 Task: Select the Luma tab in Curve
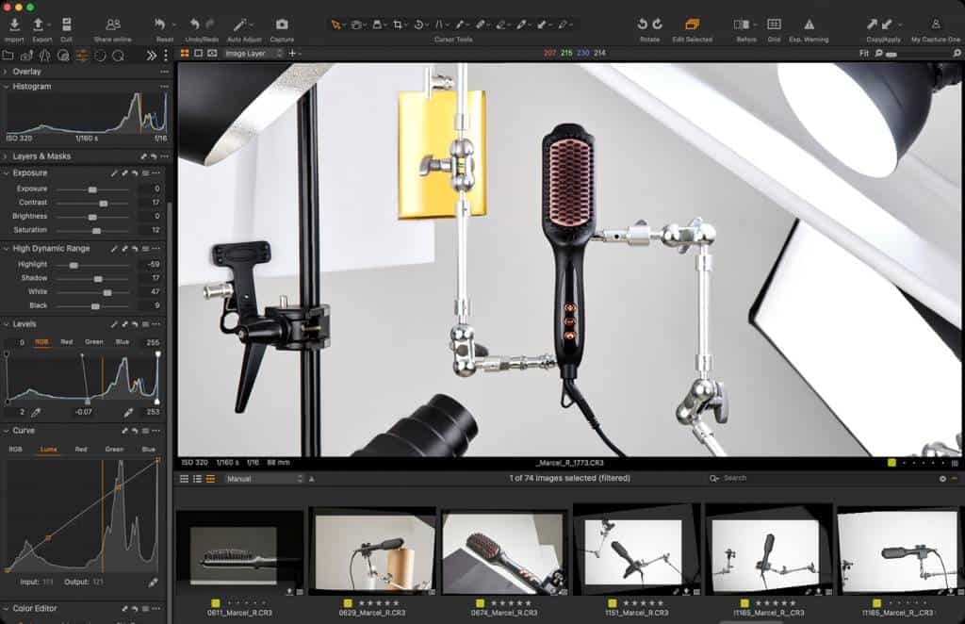[x=49, y=450]
